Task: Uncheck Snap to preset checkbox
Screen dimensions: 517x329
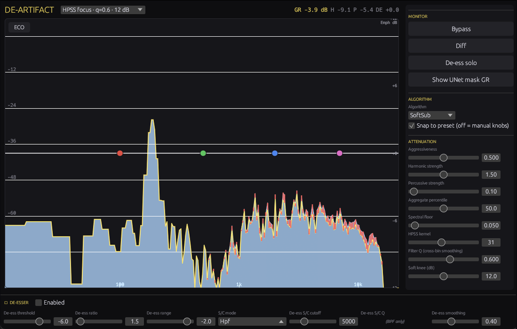Action: pos(412,125)
